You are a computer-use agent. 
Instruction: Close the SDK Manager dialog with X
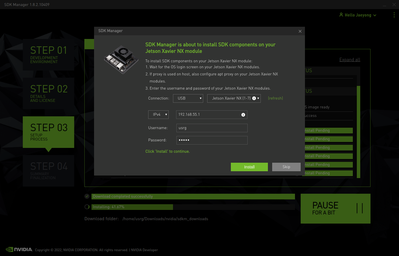pyautogui.click(x=300, y=31)
